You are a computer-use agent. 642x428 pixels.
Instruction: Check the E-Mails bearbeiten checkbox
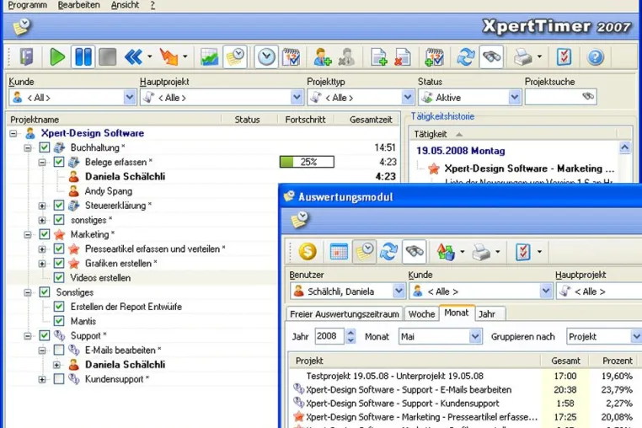coord(59,350)
